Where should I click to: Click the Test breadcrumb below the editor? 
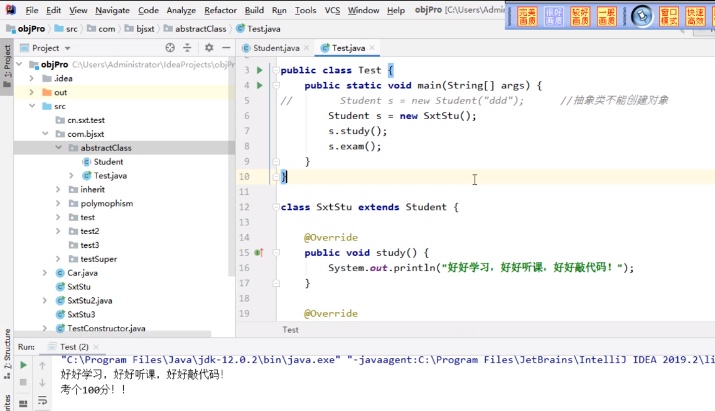coord(291,329)
